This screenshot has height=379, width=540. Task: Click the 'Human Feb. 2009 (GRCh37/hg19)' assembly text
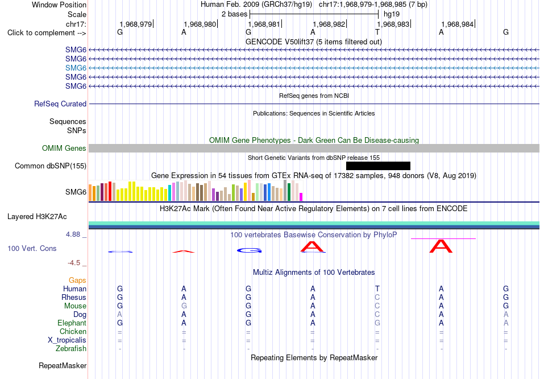coord(256,5)
